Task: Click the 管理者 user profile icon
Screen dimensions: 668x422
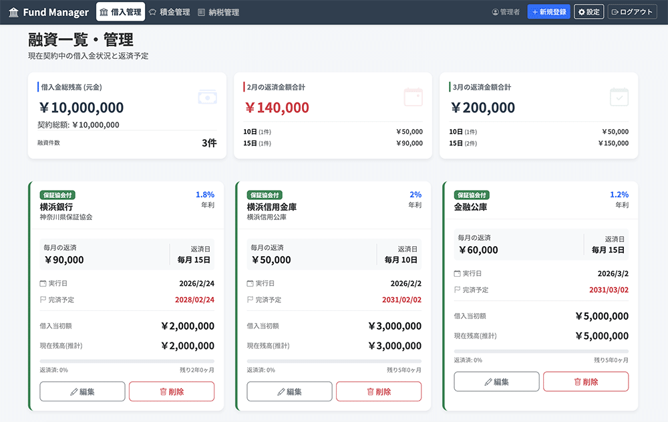Action: pyautogui.click(x=495, y=12)
